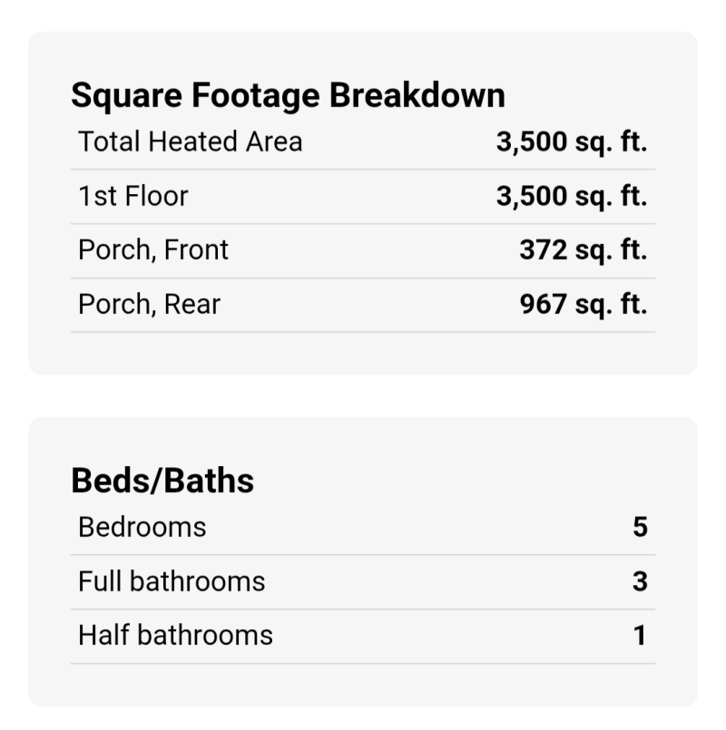This screenshot has width=726, height=730.
Task: Select the Total Heated Area label
Action: click(x=191, y=141)
